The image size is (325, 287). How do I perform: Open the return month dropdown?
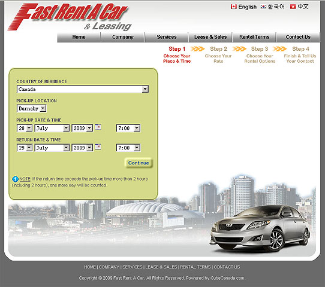(52, 148)
